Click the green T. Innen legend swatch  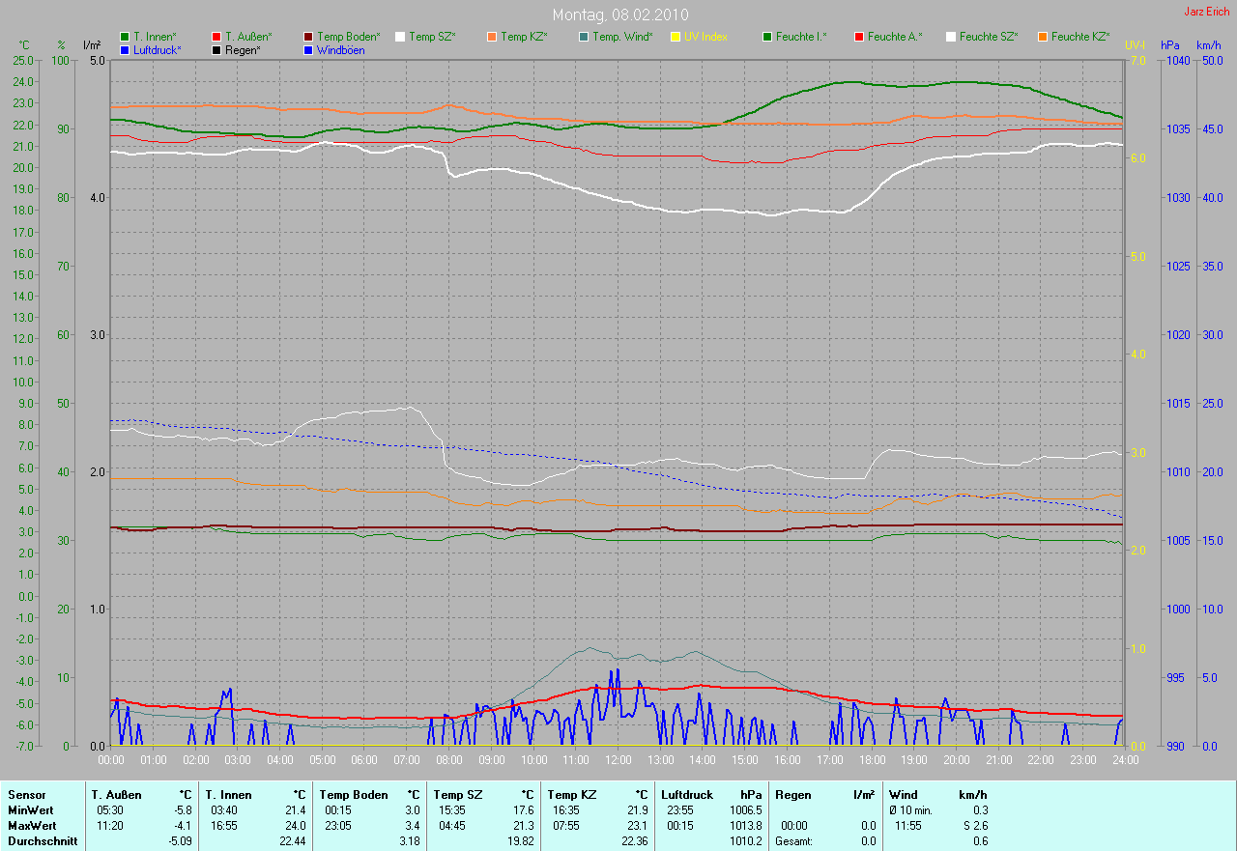[125, 37]
